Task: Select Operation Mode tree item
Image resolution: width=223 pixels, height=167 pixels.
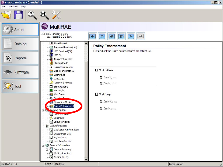Action: point(62,102)
